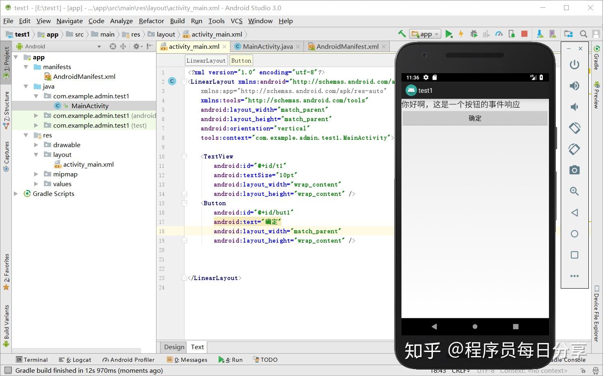
Task: Mute emulator volume with volume down icon
Action: pyautogui.click(x=574, y=106)
